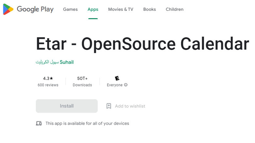The image size is (255, 143).
Task: Click the Etar - OpenSource Calendar title
Action: click(x=143, y=44)
